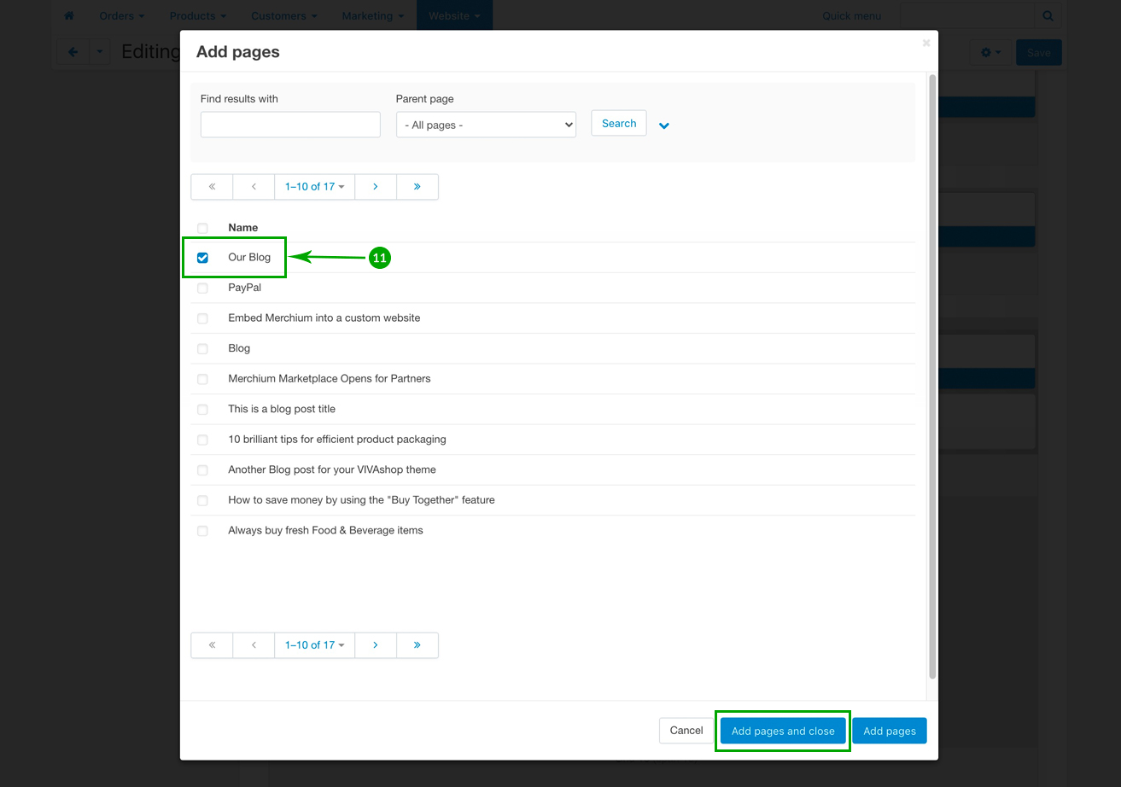
Task: Uncheck the Our Blog checkbox
Action: tap(202, 258)
